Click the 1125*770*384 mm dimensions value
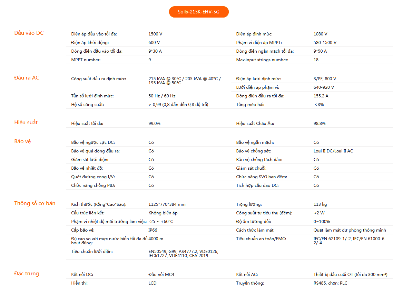 tap(167, 204)
